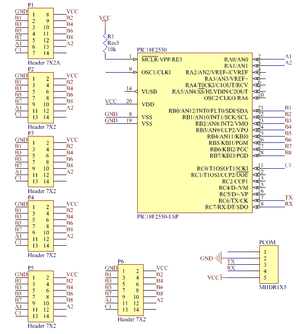Click the P1 header designator
The width and height of the screenshot is (296, 334).
[x=31, y=5]
